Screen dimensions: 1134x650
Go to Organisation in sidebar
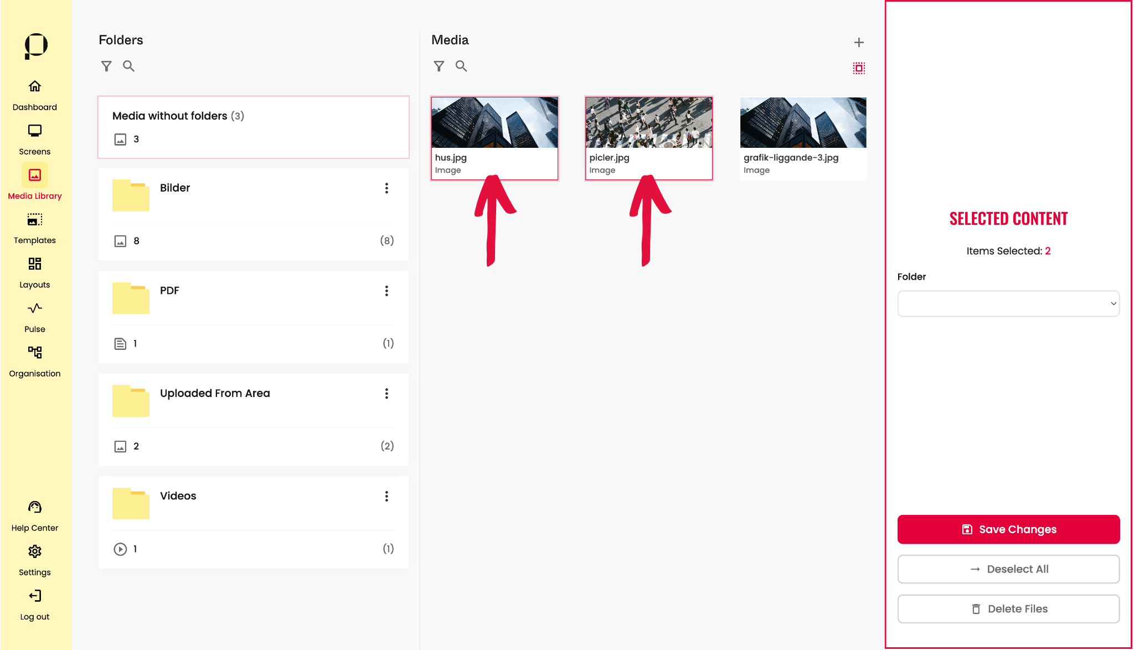(x=35, y=361)
